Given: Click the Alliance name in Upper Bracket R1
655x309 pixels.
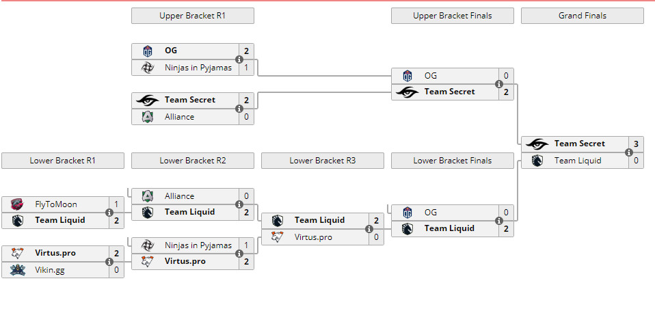Looking at the screenshot, I should pos(179,117).
